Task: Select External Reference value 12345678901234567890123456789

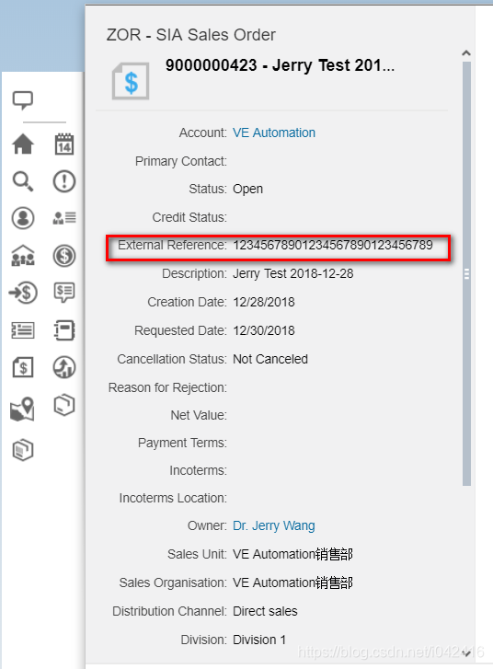Action: 333,246
